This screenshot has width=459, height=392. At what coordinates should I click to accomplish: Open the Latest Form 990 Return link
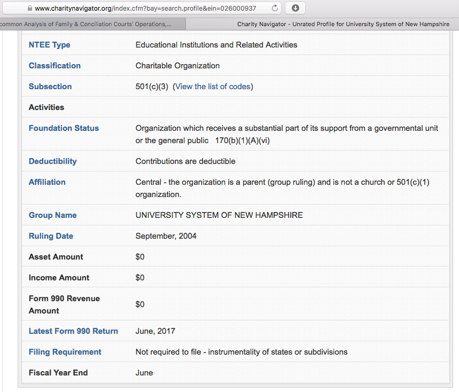pyautogui.click(x=73, y=331)
